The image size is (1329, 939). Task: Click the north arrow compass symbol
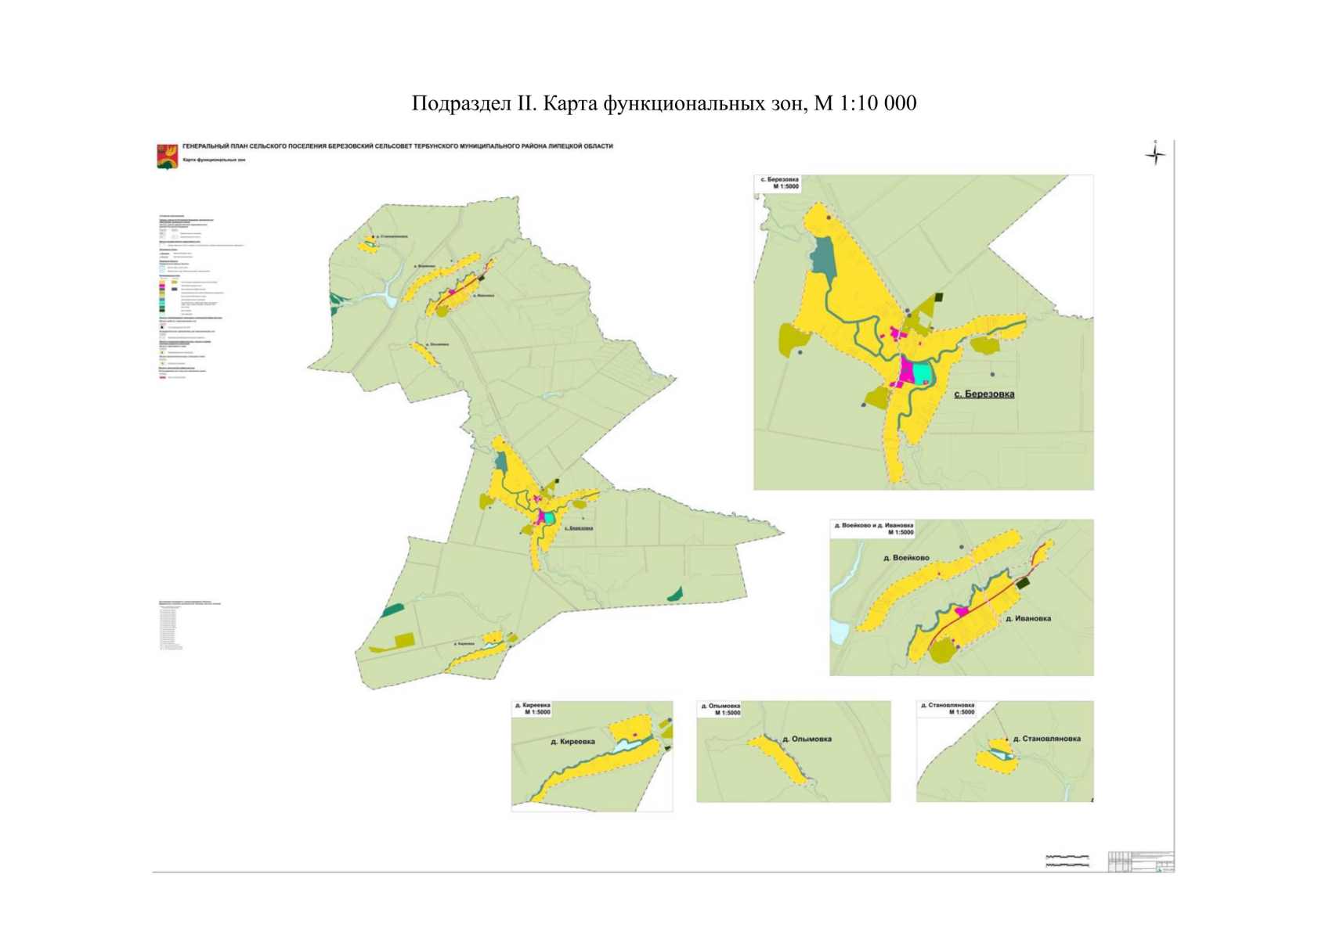pyautogui.click(x=1155, y=153)
